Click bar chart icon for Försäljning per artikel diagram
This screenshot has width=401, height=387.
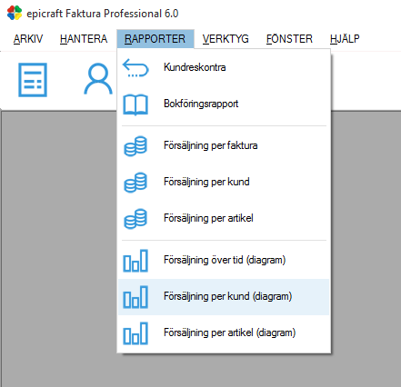(x=135, y=333)
